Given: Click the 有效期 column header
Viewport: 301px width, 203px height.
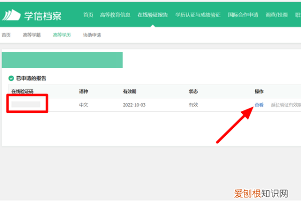Looking at the screenshot, I should (x=129, y=91).
